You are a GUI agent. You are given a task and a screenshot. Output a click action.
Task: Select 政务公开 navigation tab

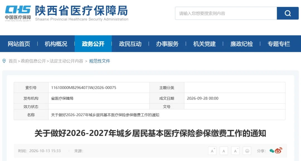(x=93, y=44)
